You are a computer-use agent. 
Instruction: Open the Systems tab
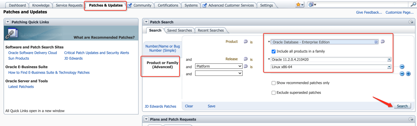coord(191,5)
